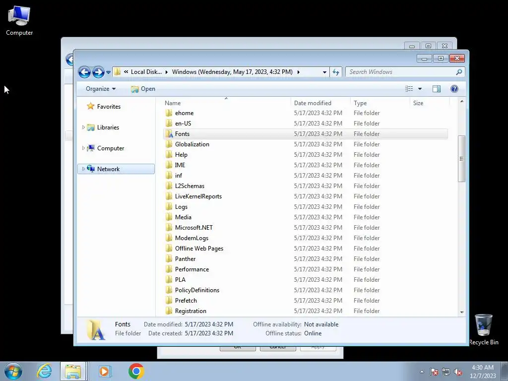508x381 pixels.
Task: Click the scroll down arrow of file list
Action: (x=462, y=313)
